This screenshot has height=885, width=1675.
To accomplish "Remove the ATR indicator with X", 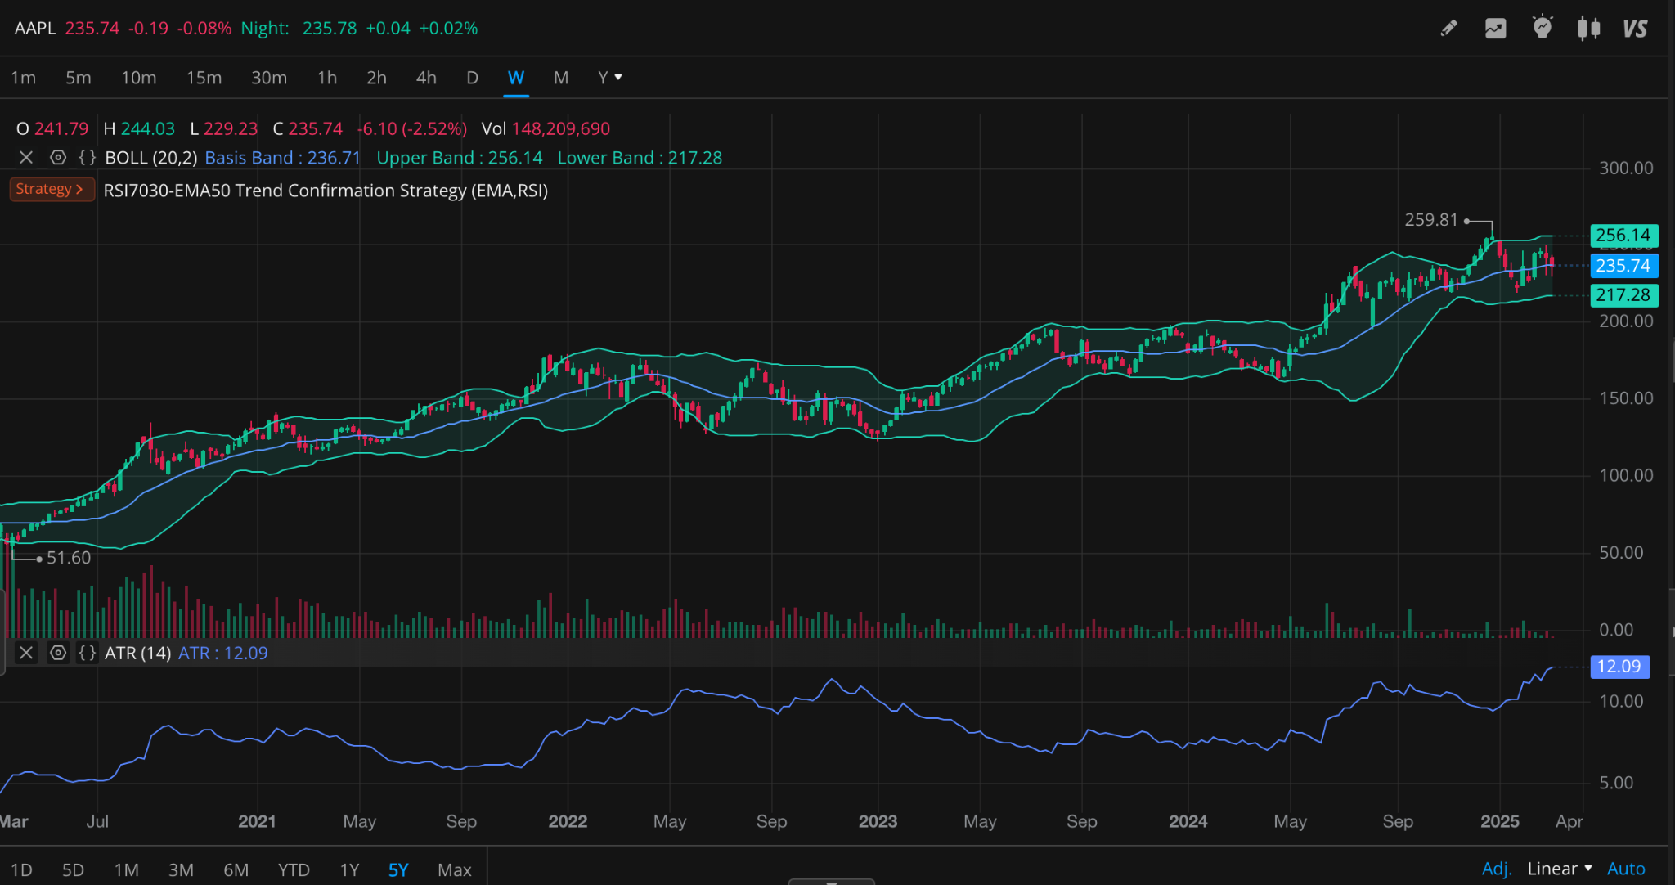I will pyautogui.click(x=26, y=653).
